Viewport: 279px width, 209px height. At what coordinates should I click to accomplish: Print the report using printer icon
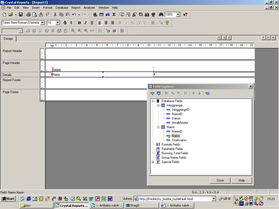click(x=28, y=15)
